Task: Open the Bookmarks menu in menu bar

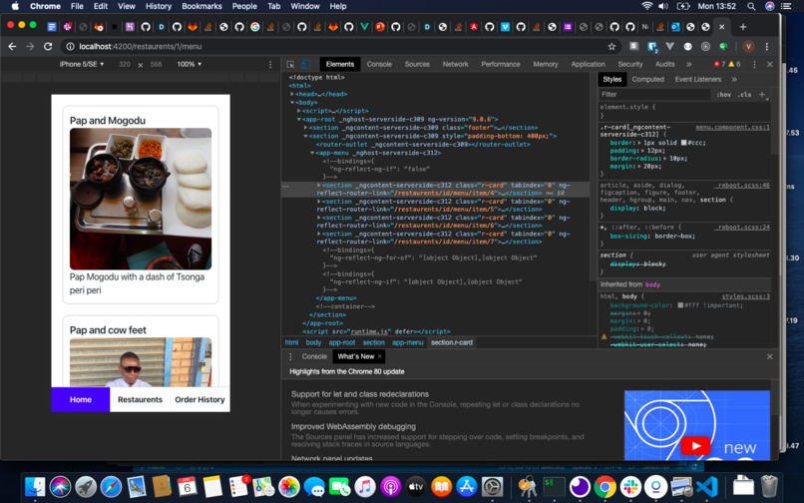Action: [x=202, y=6]
